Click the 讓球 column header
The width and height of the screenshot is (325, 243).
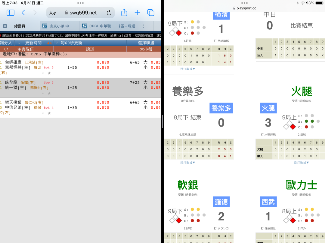[90, 49]
